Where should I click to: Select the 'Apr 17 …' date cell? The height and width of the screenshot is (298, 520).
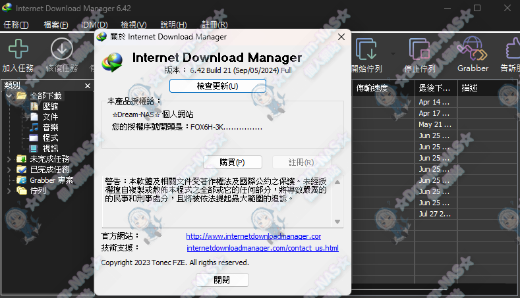point(436,113)
